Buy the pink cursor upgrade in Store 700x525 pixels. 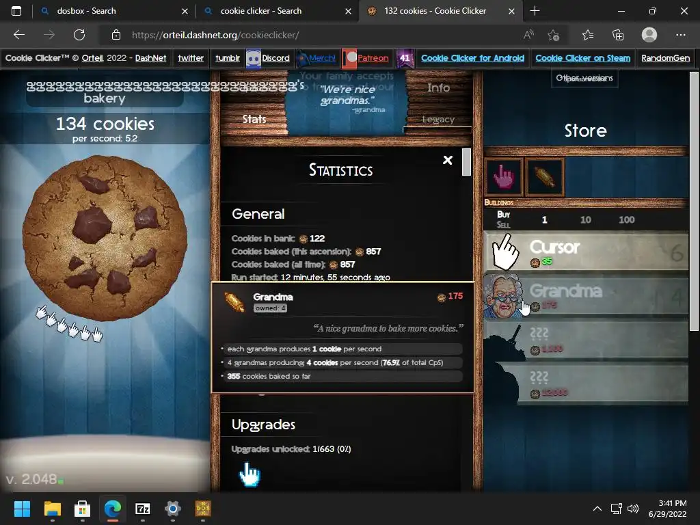[504, 177]
